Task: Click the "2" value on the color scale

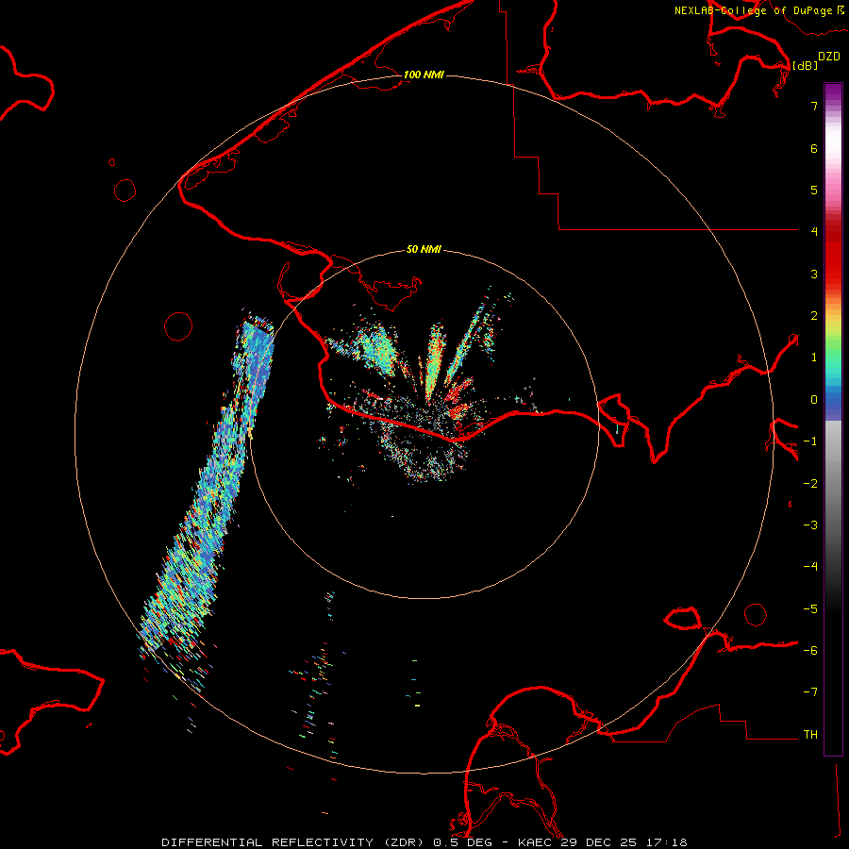Action: tap(814, 316)
